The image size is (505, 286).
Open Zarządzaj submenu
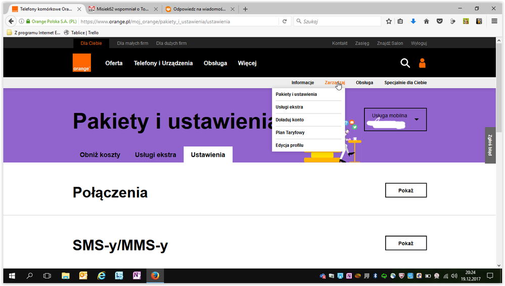[335, 83]
